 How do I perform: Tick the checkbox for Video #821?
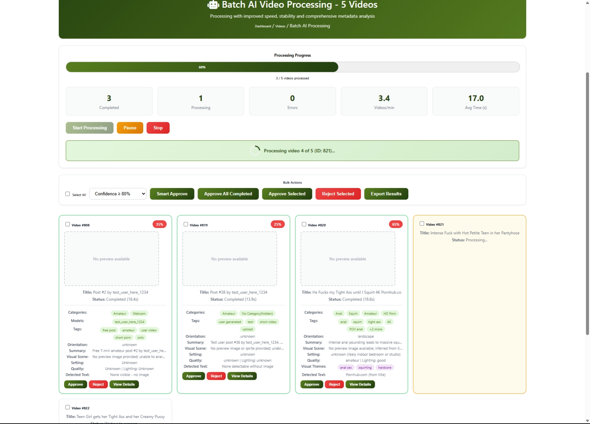coord(422,224)
